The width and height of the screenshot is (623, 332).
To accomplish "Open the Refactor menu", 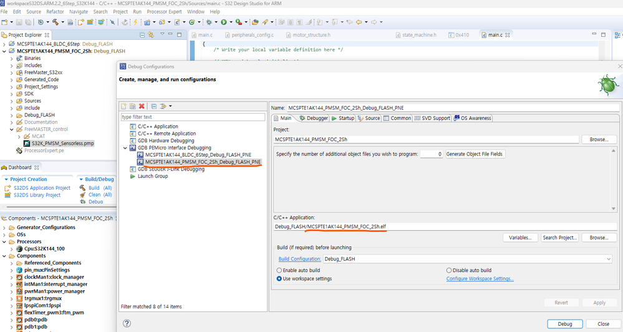I will tap(55, 12).
